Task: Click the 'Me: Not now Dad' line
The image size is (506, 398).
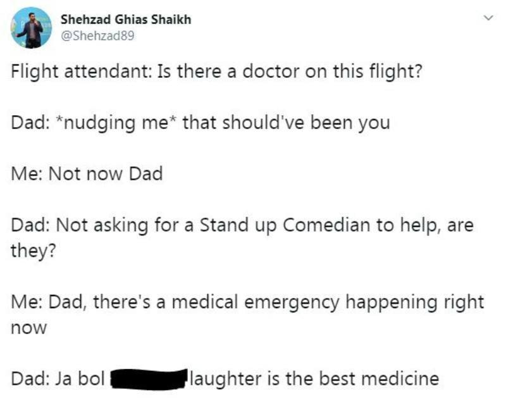Action: [x=87, y=173]
